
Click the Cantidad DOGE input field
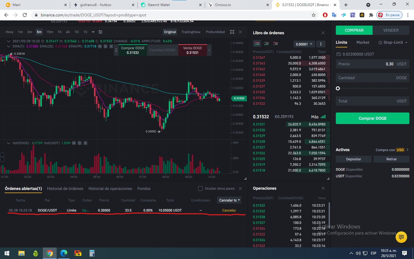tap(373, 78)
